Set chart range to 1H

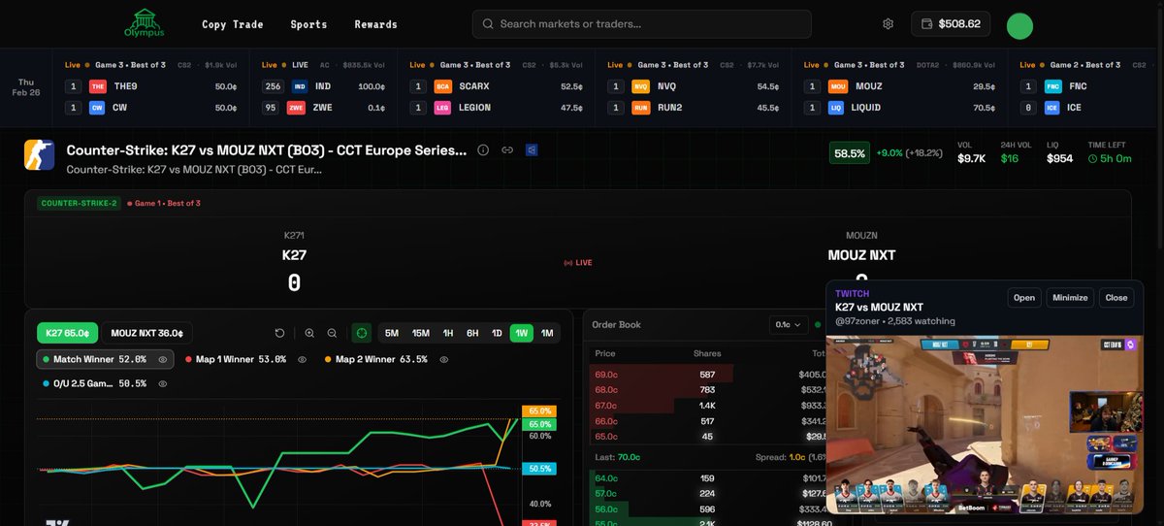point(448,333)
